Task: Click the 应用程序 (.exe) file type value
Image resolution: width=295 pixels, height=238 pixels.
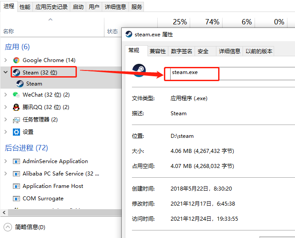Action: [x=189, y=98]
